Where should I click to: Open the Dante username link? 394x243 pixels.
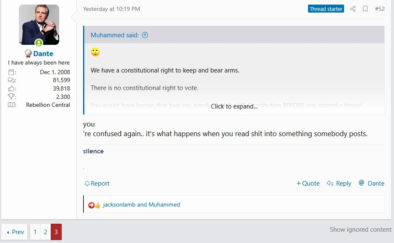(x=43, y=54)
